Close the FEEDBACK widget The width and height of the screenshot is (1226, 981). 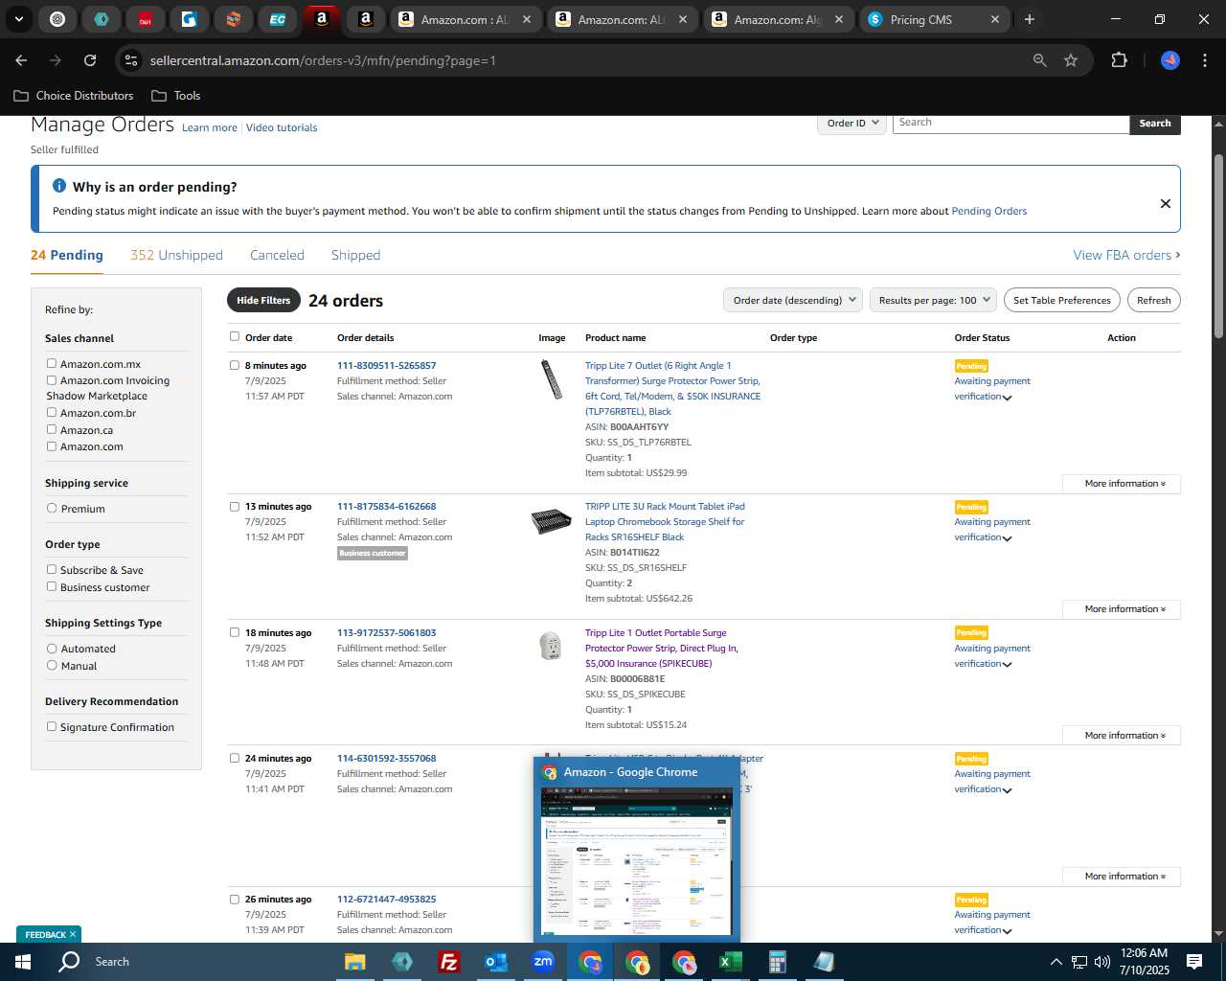click(73, 934)
